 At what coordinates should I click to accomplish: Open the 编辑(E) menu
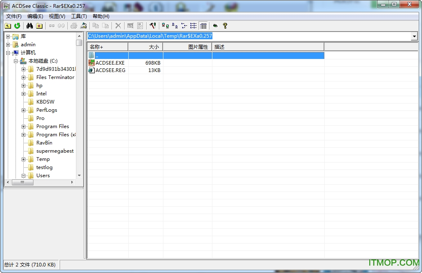pyautogui.click(x=35, y=16)
